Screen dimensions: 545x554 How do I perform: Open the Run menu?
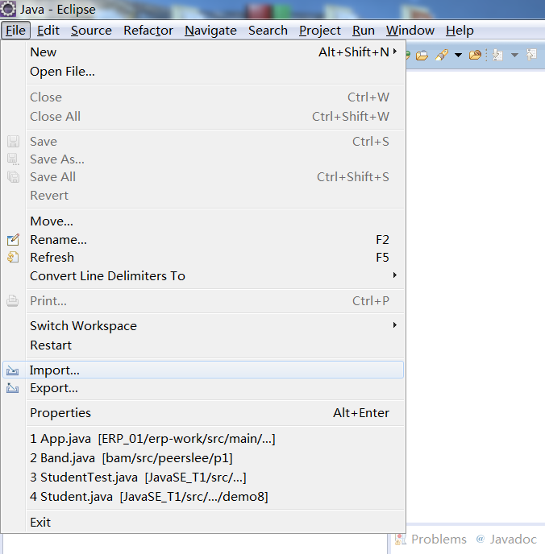(x=364, y=31)
